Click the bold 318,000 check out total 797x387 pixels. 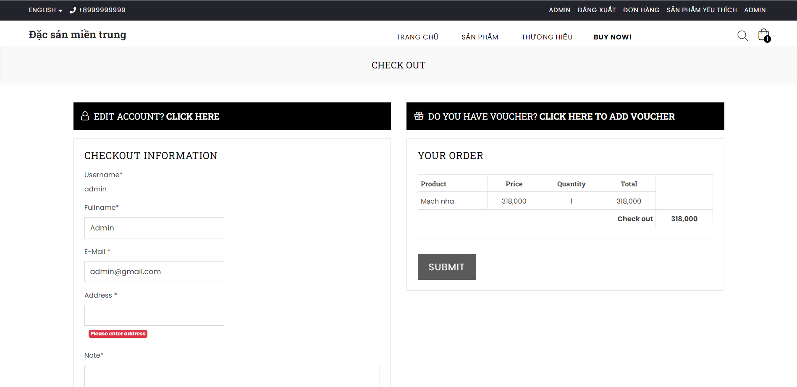click(x=684, y=219)
